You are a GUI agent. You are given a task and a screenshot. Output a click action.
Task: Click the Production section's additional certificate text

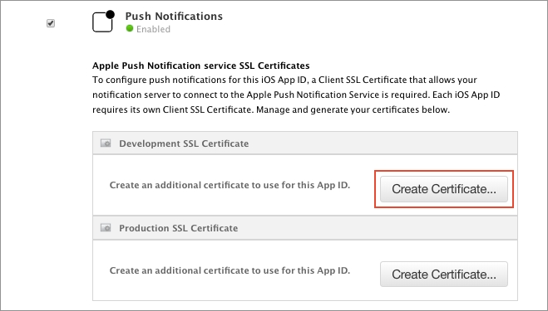[230, 270]
